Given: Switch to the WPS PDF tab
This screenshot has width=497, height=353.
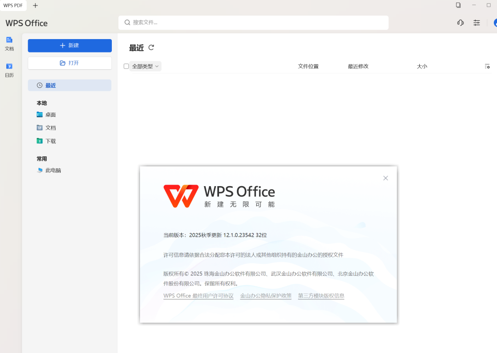Looking at the screenshot, I should tap(12, 5).
